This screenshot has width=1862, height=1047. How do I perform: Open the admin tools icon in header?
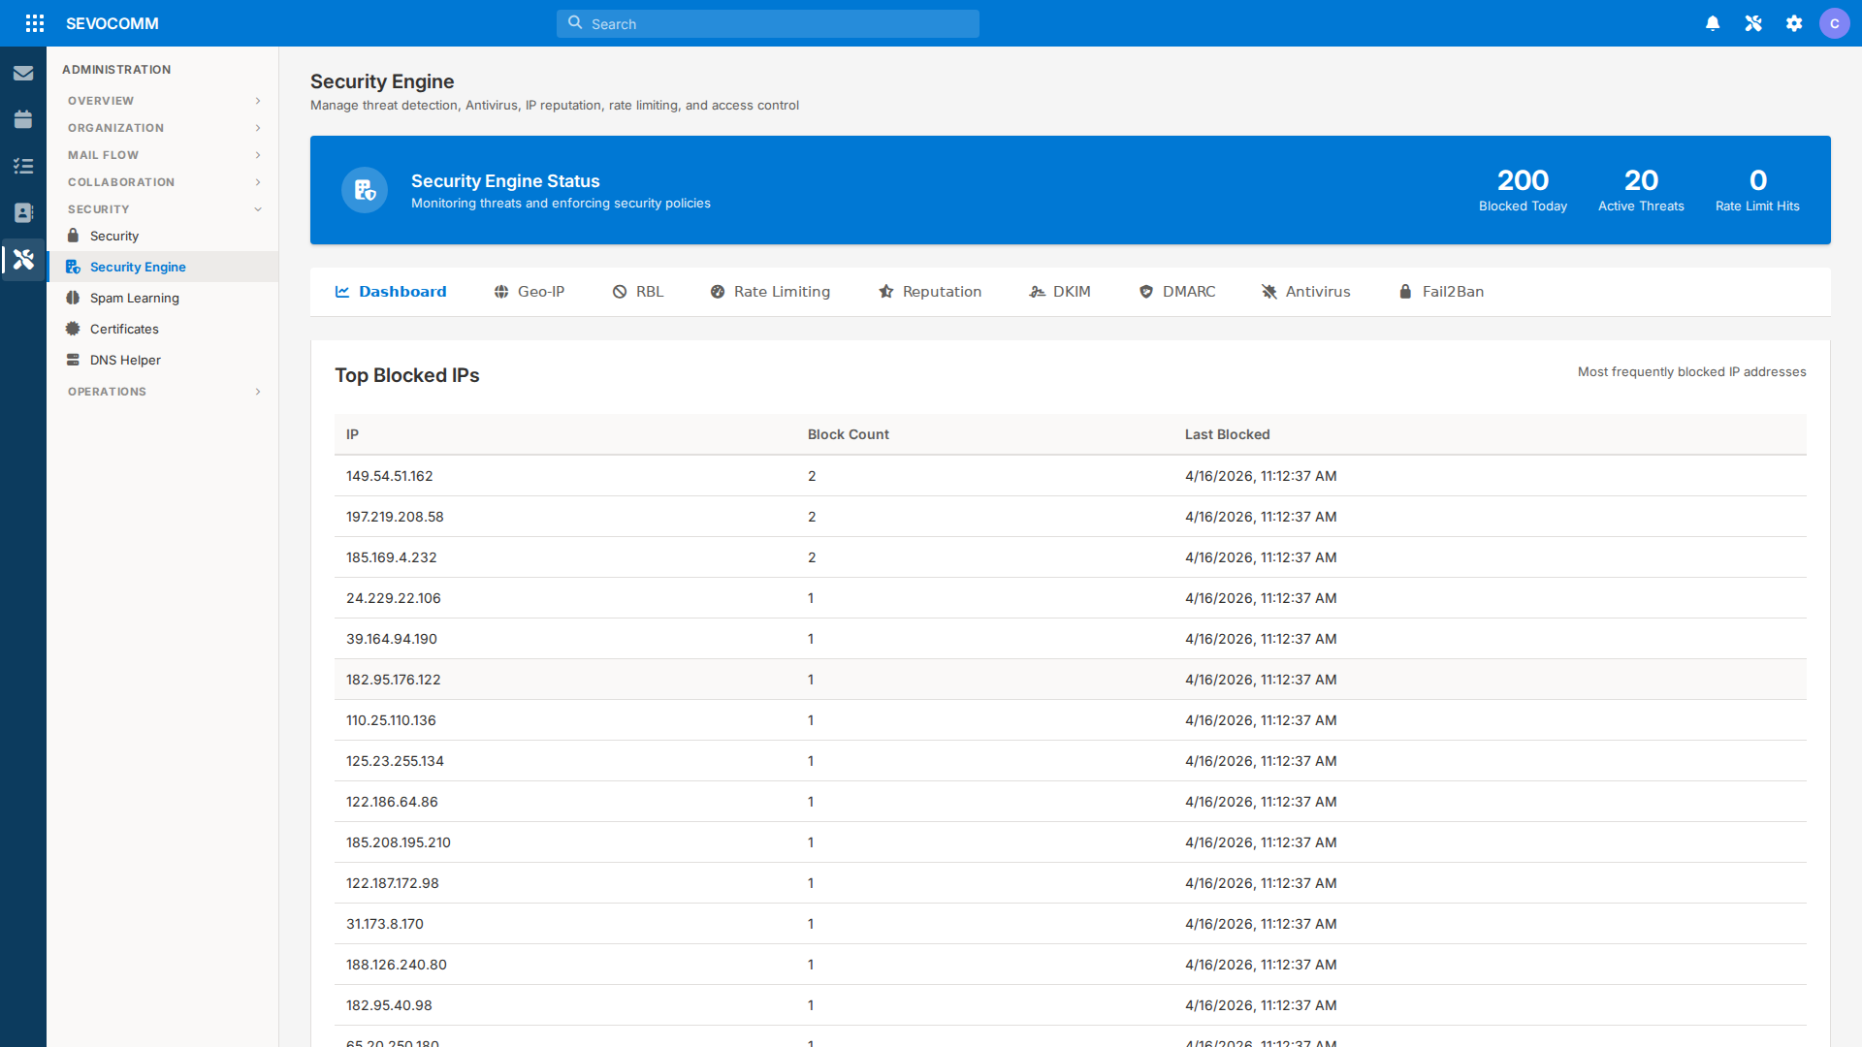tap(1753, 23)
